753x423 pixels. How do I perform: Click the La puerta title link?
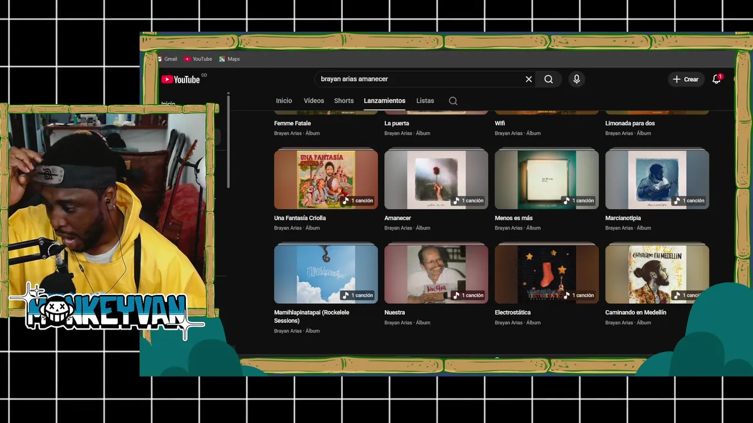[397, 123]
